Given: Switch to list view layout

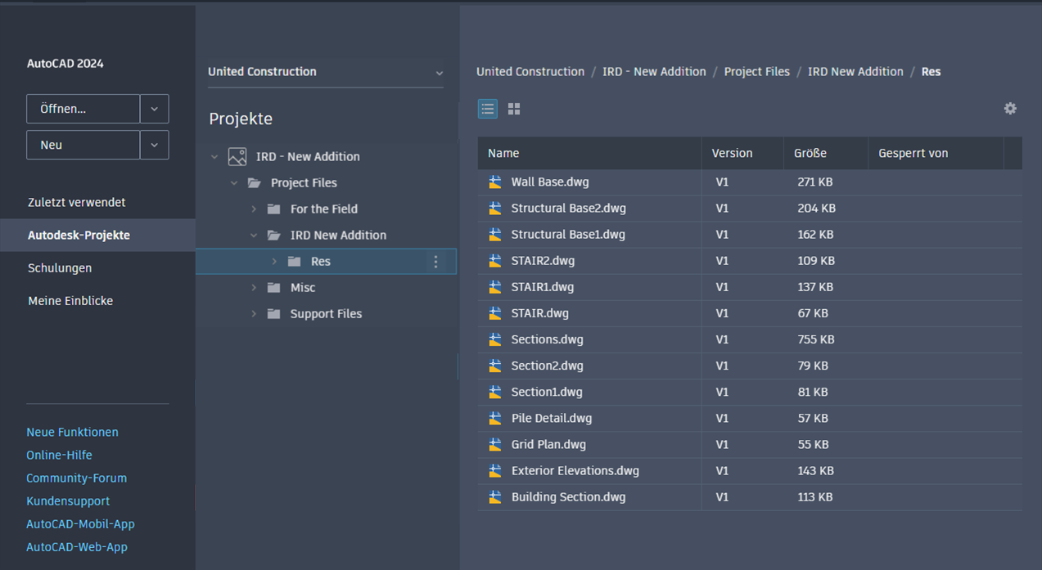Looking at the screenshot, I should [488, 109].
